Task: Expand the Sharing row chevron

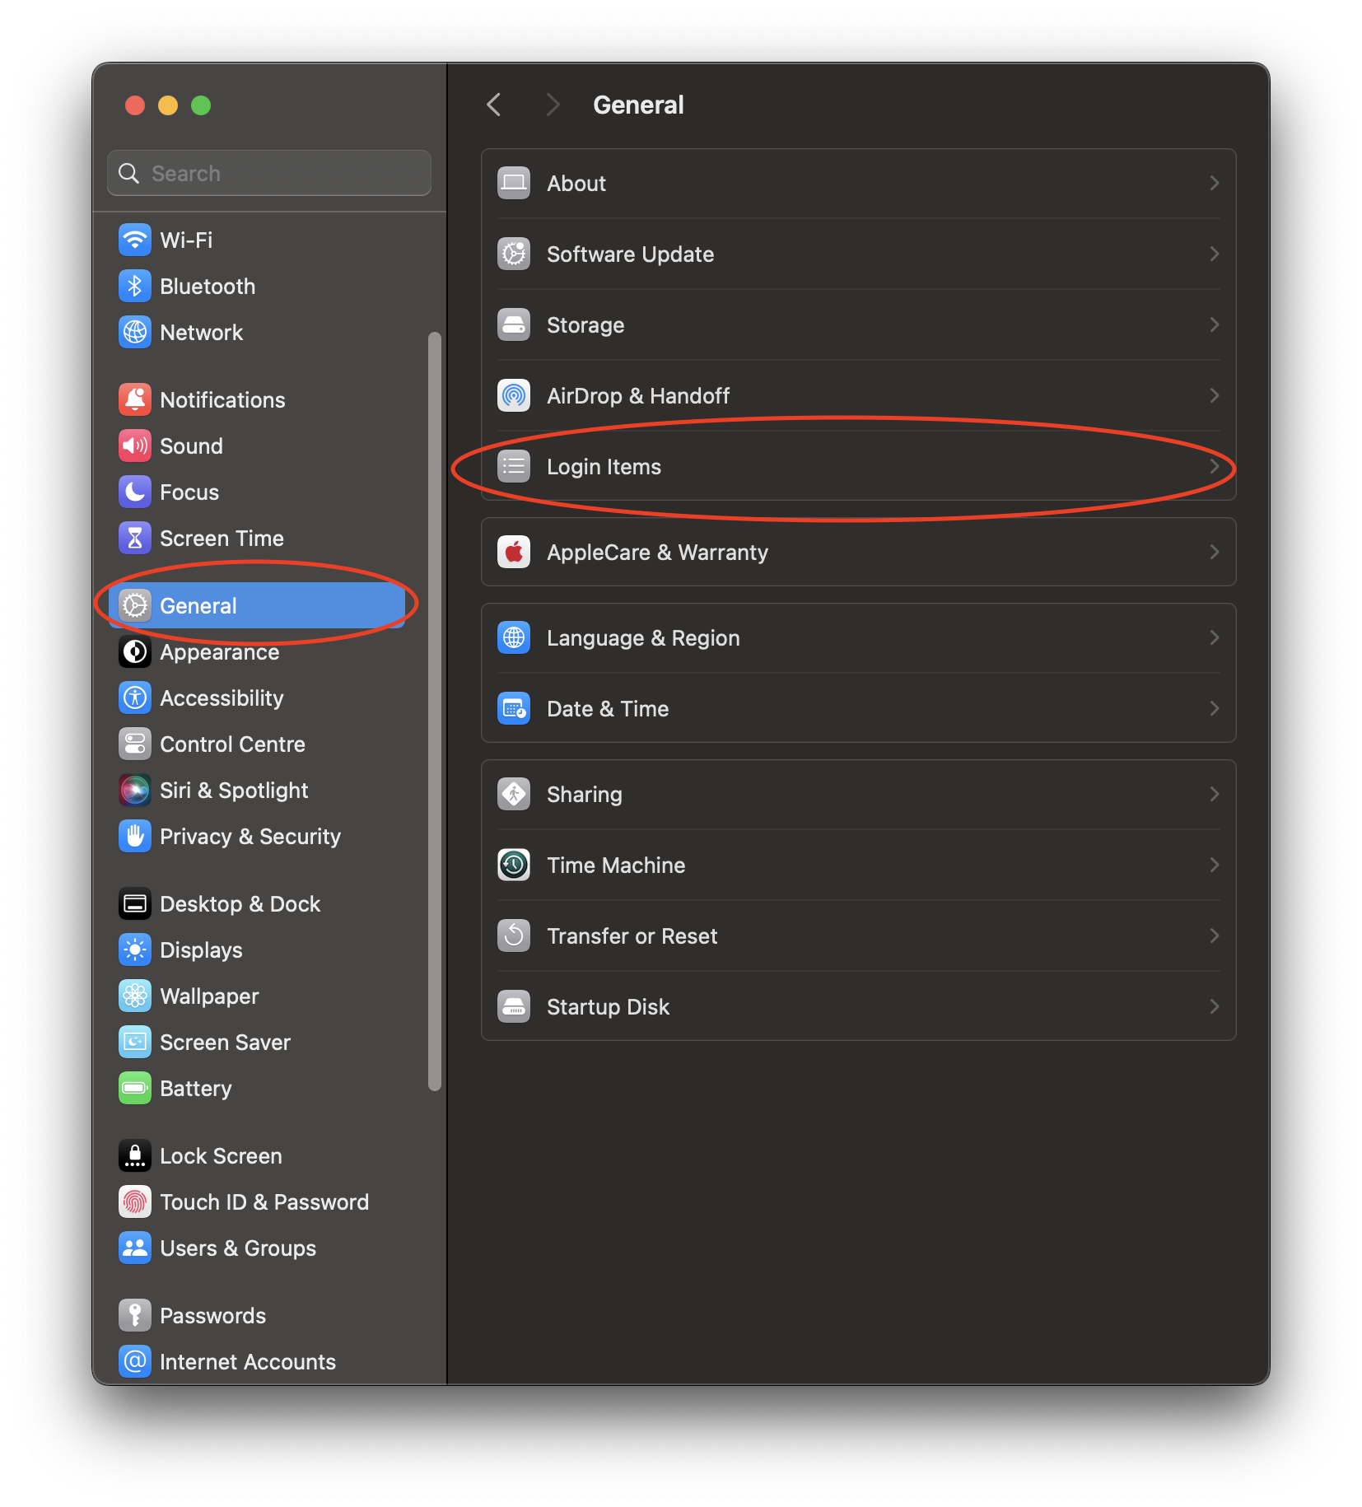Action: pyautogui.click(x=1214, y=794)
